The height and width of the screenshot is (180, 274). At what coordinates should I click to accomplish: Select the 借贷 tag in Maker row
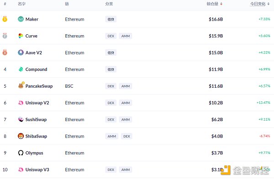(111, 19)
